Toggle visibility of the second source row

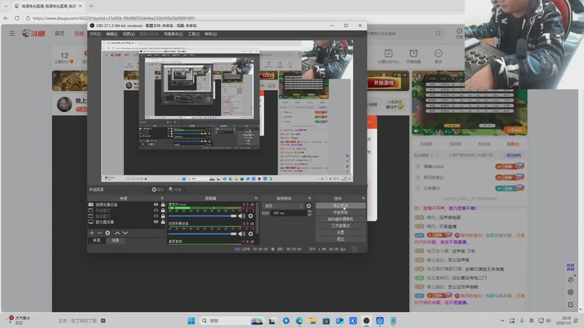coord(156,210)
